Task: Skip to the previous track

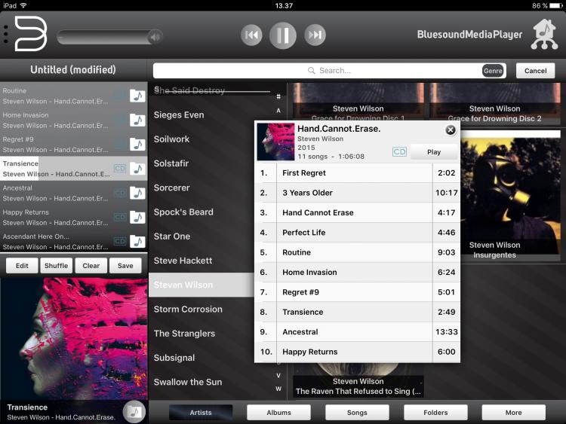Action: click(251, 35)
